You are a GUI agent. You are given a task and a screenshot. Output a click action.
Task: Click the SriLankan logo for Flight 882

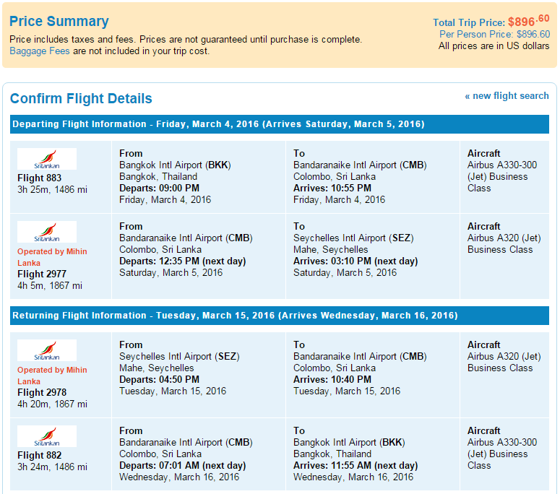(47, 436)
